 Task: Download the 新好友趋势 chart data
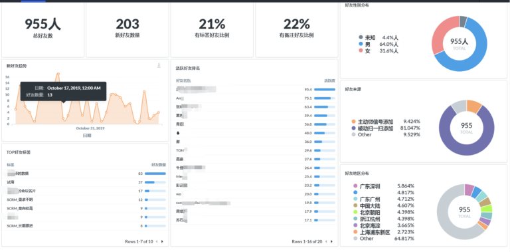(159, 65)
